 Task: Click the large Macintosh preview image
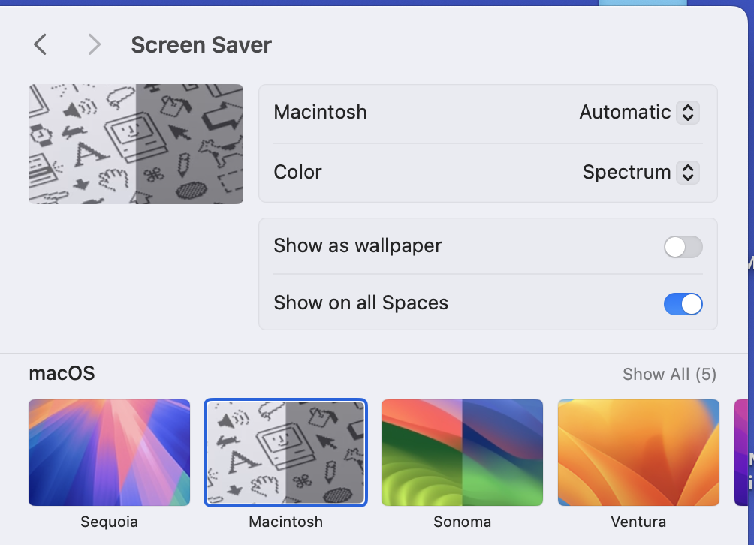point(136,144)
